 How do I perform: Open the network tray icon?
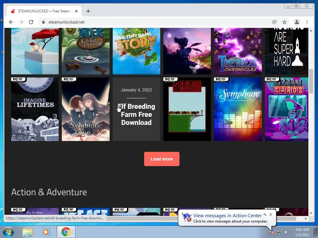279,232
